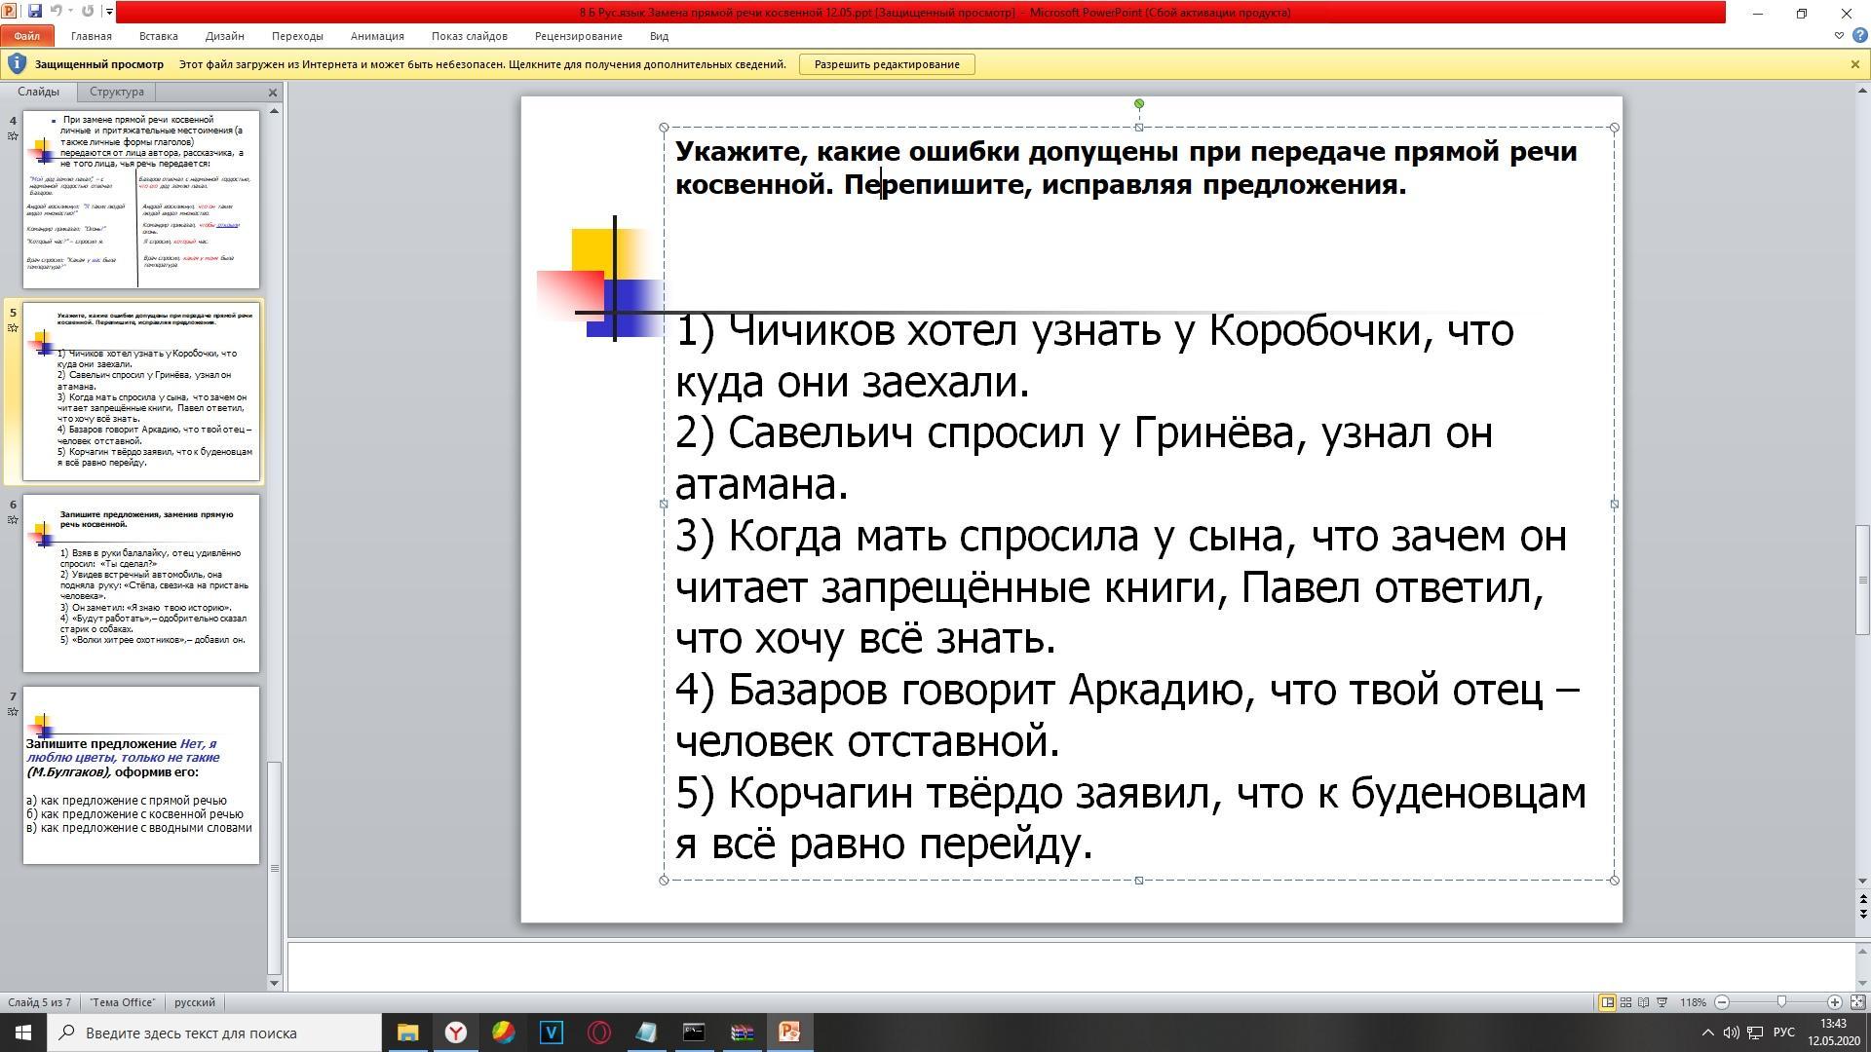Open Reading view from status bar

(1644, 1002)
